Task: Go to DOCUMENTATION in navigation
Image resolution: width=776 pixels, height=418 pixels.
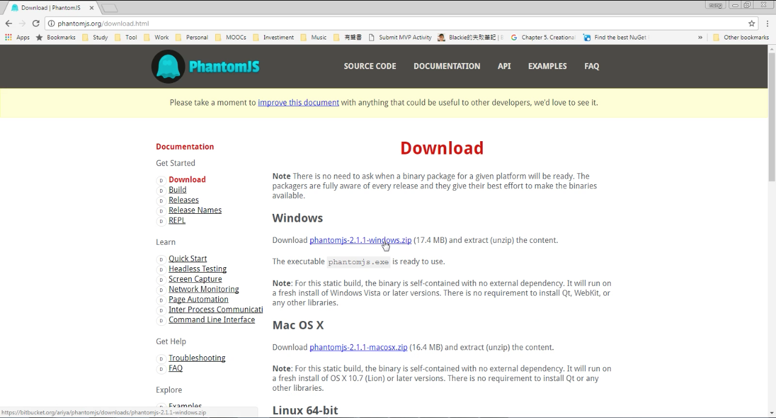Action: (x=447, y=66)
